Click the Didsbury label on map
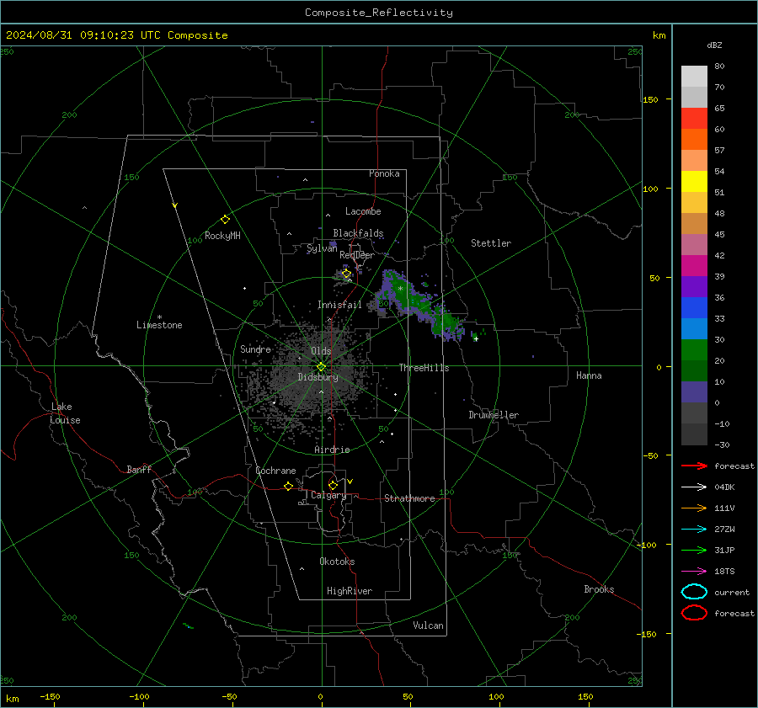This screenshot has height=708, width=758. (318, 377)
